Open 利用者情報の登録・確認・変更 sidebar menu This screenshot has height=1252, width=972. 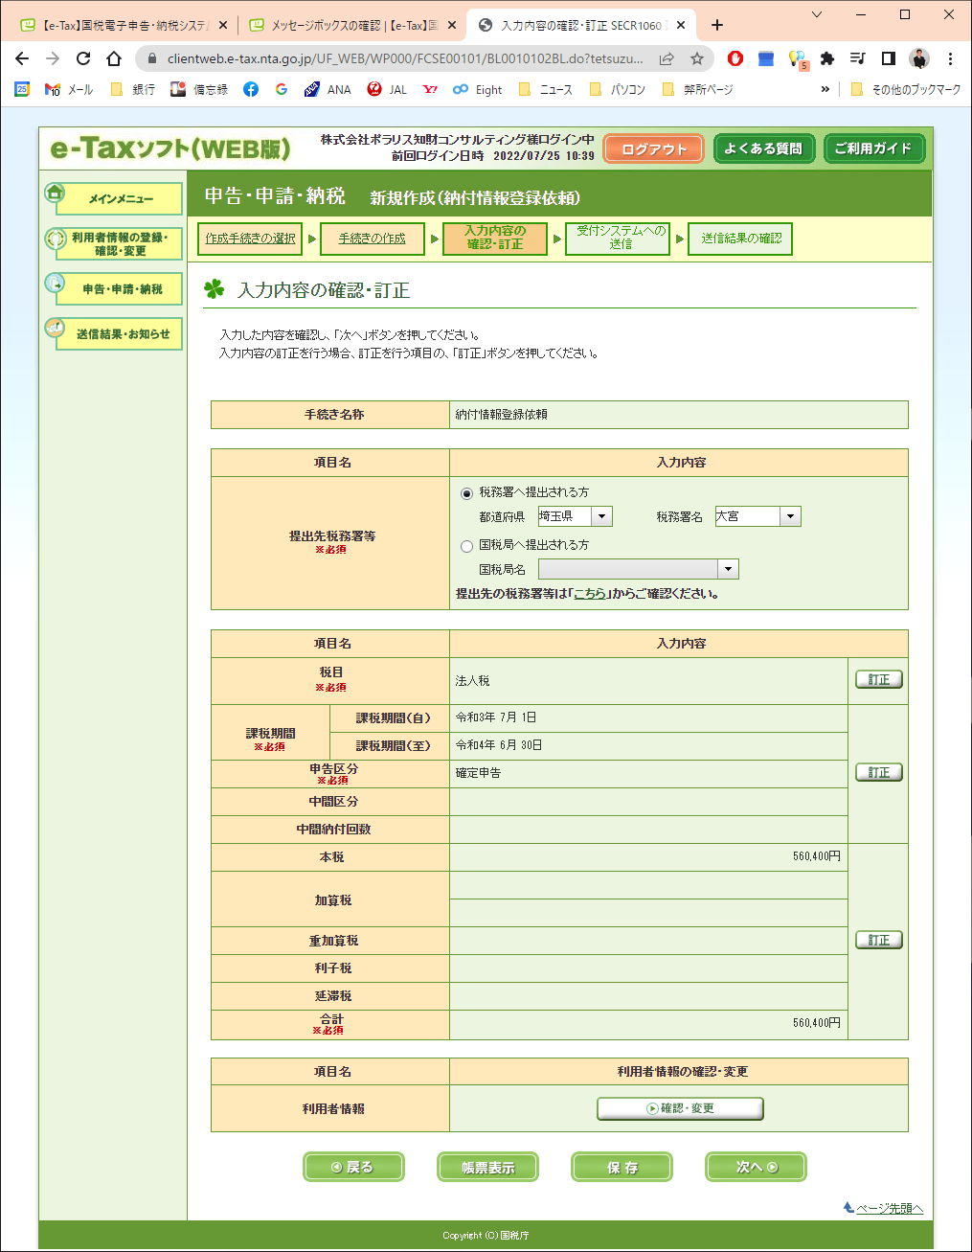114,243
